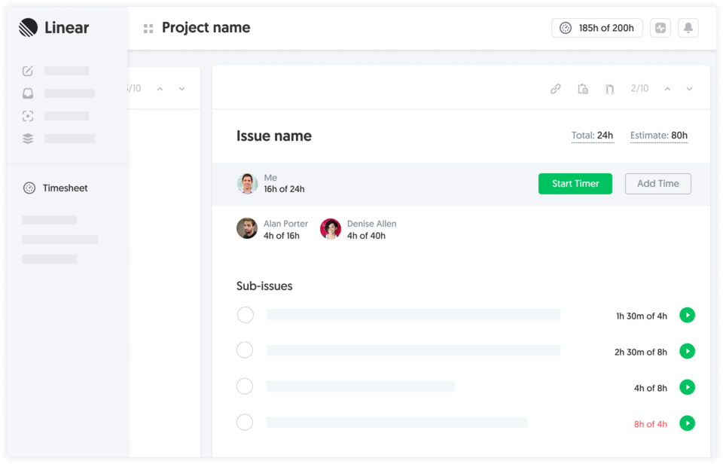The image size is (723, 464).
Task: Click the Estimate: 80h label
Action: (659, 136)
